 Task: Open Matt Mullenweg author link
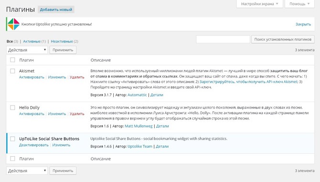pos(139,126)
